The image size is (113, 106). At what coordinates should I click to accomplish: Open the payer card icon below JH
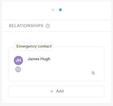tap(18, 69)
